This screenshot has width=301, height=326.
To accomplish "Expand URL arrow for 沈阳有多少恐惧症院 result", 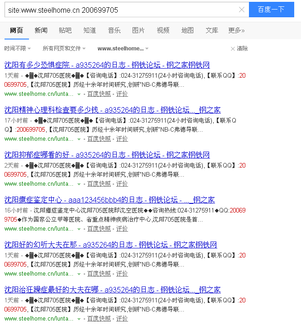I will [x=79, y=94].
